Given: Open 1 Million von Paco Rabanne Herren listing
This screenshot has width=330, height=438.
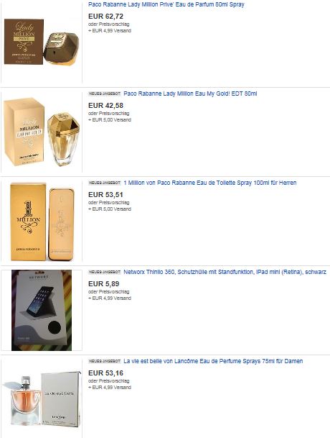Looking at the screenshot, I should pyautogui.click(x=210, y=183).
